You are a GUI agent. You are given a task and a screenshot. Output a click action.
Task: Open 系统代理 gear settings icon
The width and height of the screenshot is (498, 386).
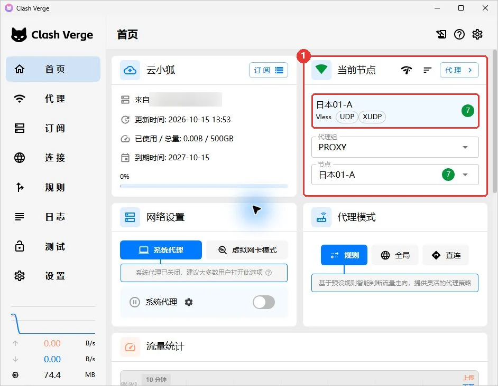[x=189, y=302]
